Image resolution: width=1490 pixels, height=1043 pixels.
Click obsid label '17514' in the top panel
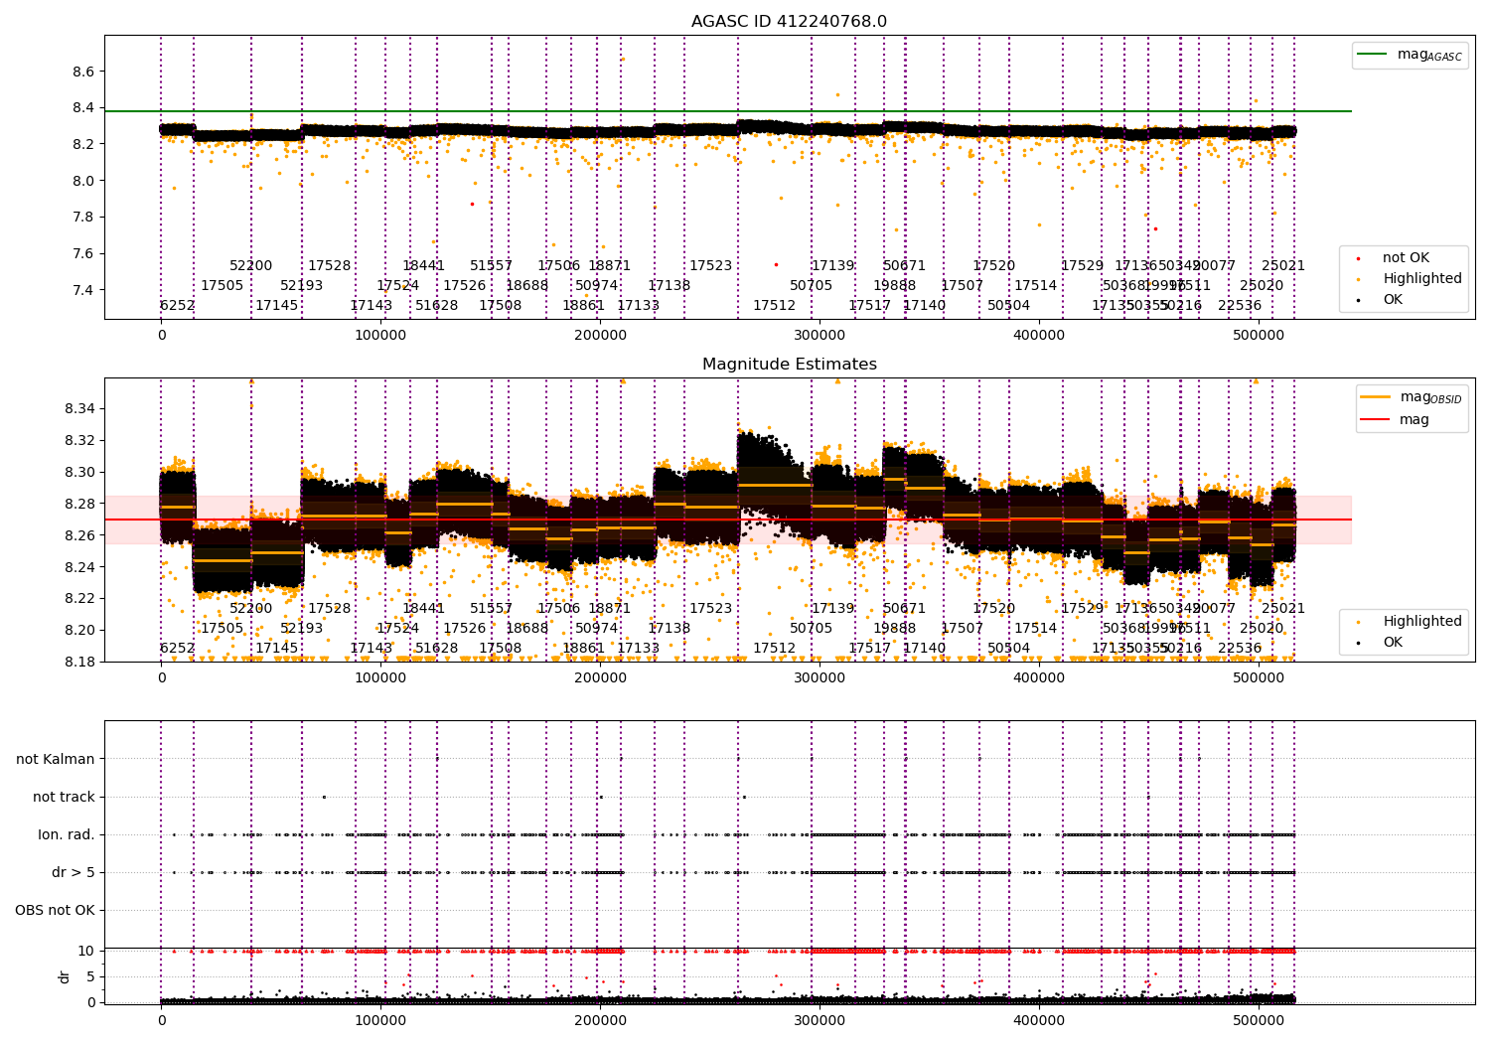(x=1036, y=285)
